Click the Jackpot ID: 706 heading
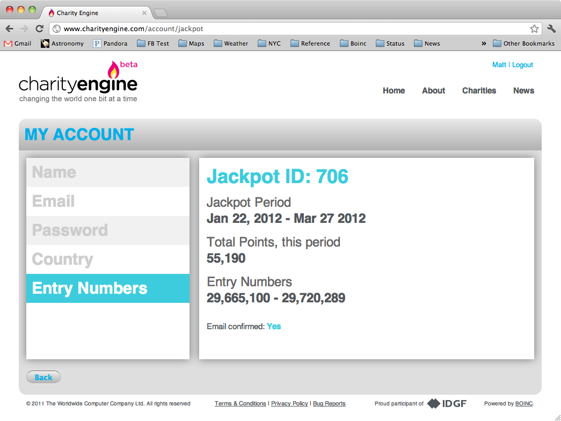561x421 pixels. 278,177
